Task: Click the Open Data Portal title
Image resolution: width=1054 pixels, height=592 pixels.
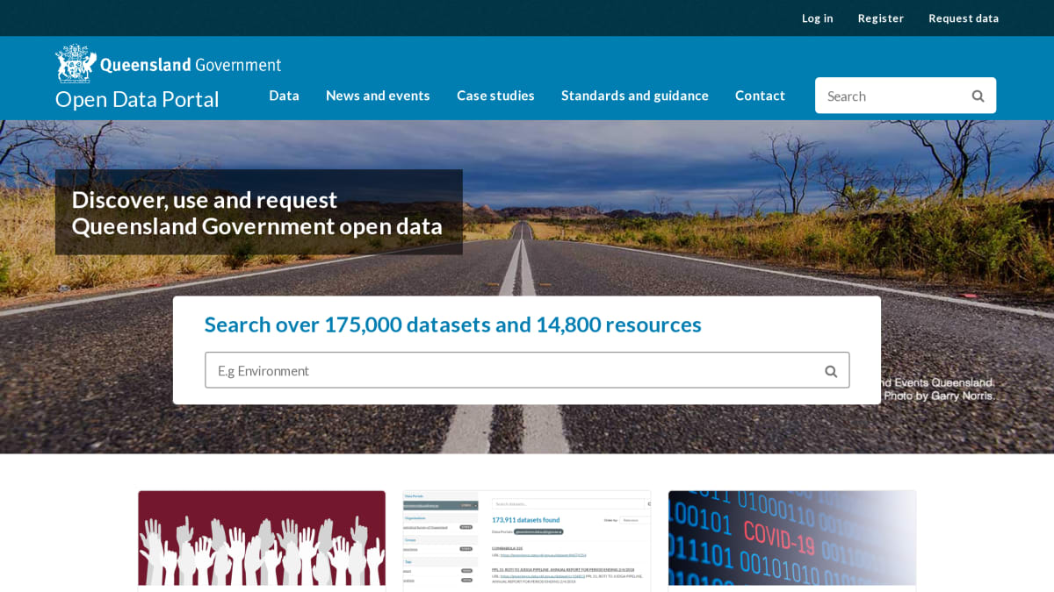Action: click(x=137, y=99)
